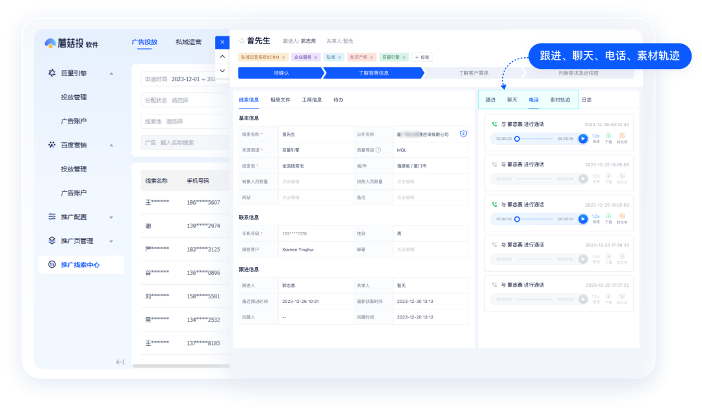Collapse the left navigation sidebar

[119, 363]
